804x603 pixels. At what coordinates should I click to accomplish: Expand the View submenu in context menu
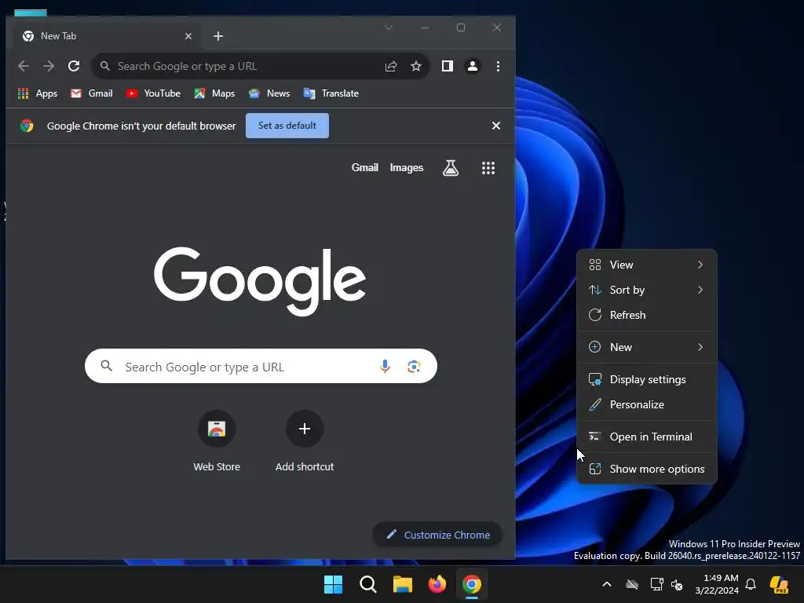click(x=647, y=265)
